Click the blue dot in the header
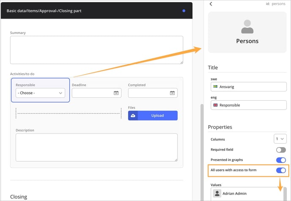Viewport: 291px width, 201px height. tap(184, 11)
